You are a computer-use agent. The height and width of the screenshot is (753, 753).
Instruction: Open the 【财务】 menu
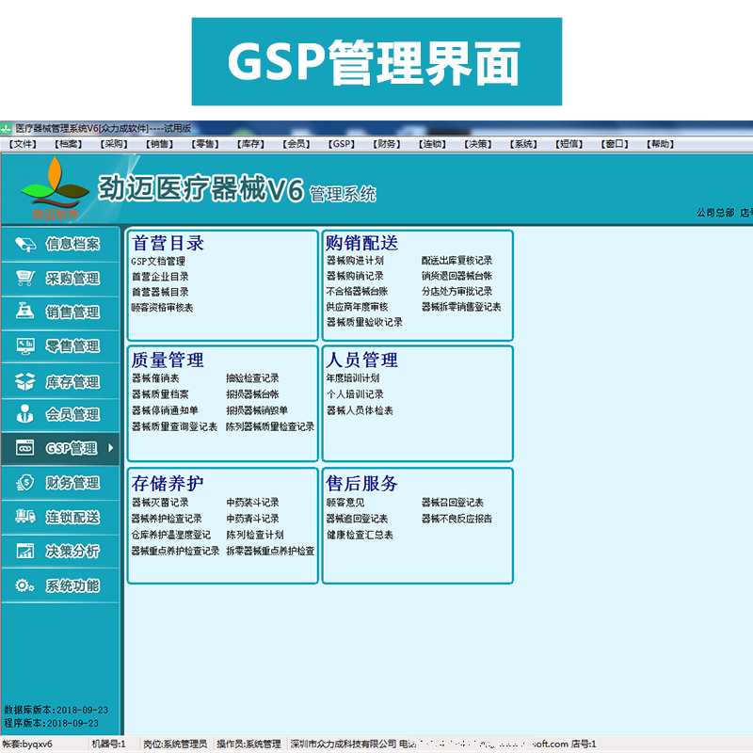click(x=387, y=144)
